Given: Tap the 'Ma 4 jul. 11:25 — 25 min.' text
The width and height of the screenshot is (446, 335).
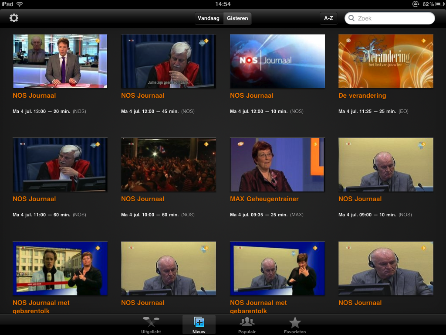Looking at the screenshot, I should coord(367,111).
